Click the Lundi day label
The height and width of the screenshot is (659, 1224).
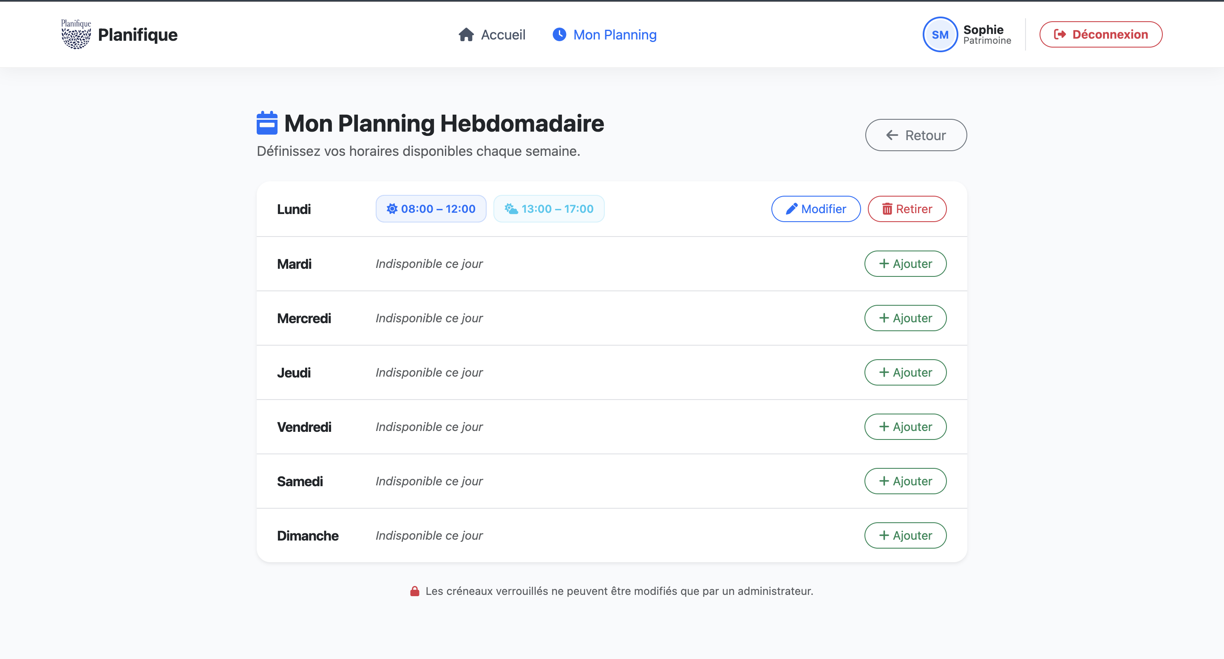coord(294,209)
